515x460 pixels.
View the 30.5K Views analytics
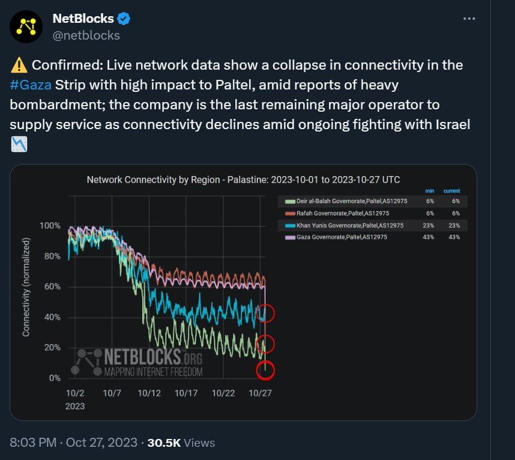pos(181,443)
